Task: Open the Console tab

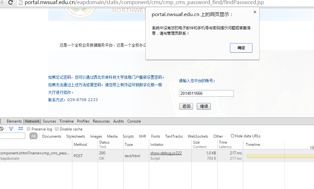Action: coord(134,121)
